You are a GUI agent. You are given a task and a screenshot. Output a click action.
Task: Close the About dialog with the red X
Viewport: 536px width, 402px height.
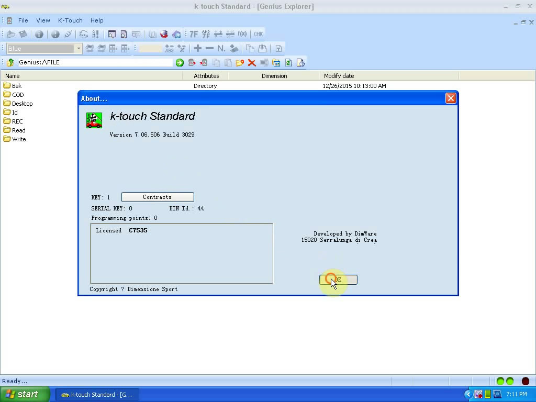pos(451,98)
